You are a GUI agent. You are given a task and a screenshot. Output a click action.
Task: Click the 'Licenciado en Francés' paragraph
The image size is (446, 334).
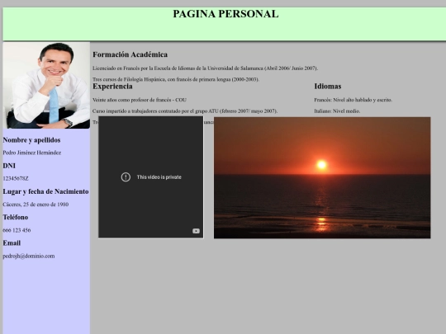[205, 68]
